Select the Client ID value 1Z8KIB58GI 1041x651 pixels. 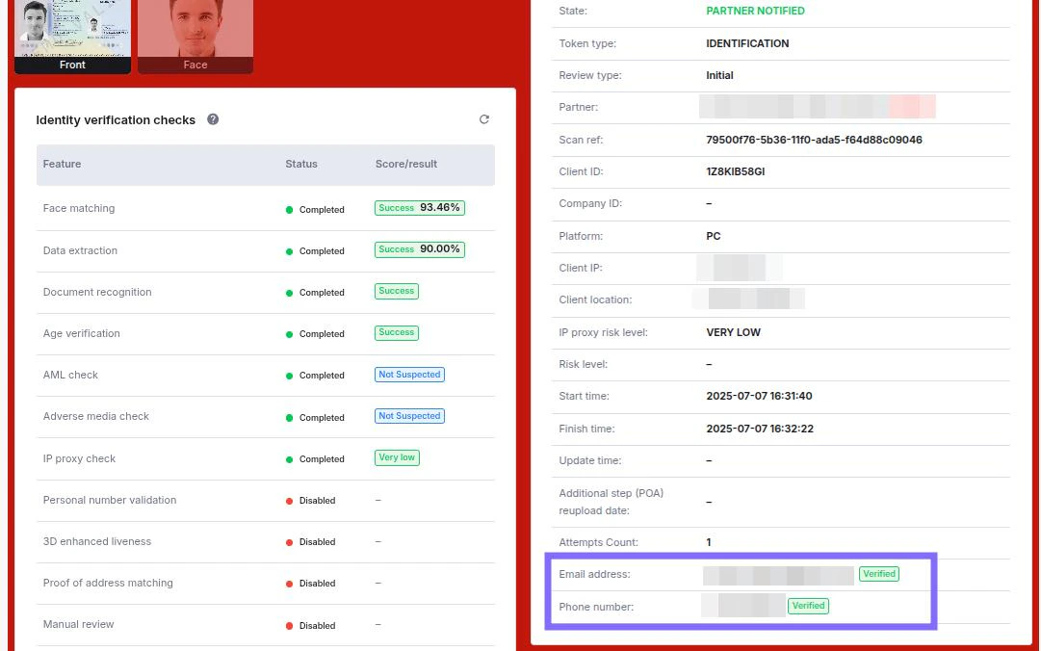pyautogui.click(x=736, y=171)
